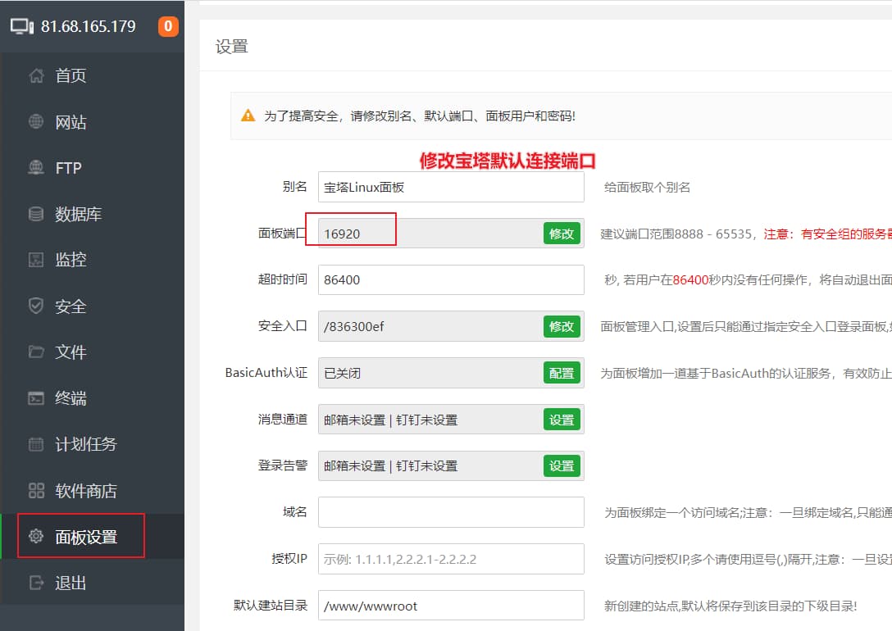
Task: Click the orange notification badge showing 0
Action: [x=168, y=26]
